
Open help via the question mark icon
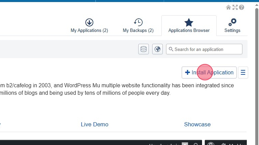241,7
